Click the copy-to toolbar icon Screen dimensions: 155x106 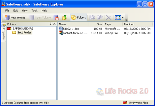point(100,17)
